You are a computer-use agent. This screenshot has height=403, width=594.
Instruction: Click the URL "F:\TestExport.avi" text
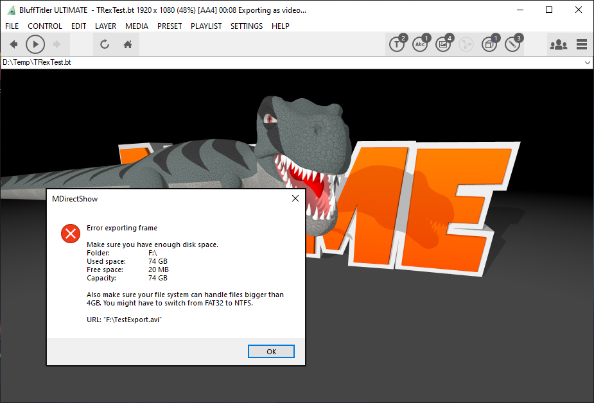click(124, 320)
